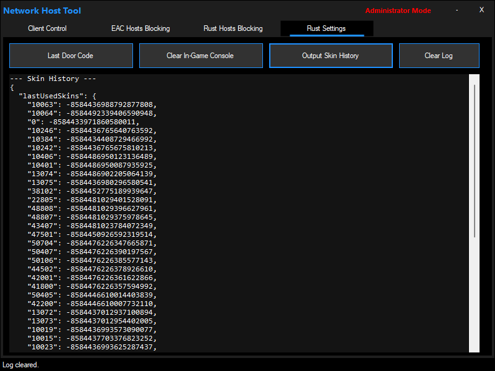Click the "10023" skin entry line
Viewport: 495px width, 371px height.
point(92,348)
